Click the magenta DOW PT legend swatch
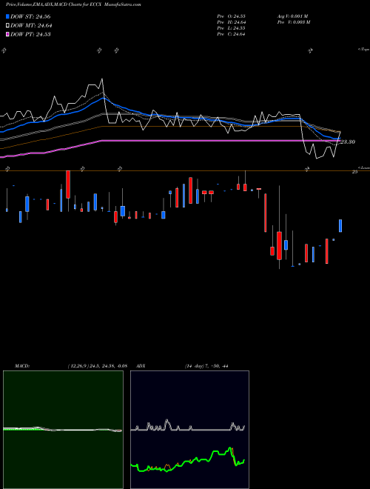The height and width of the screenshot is (489, 370). pyautogui.click(x=8, y=34)
